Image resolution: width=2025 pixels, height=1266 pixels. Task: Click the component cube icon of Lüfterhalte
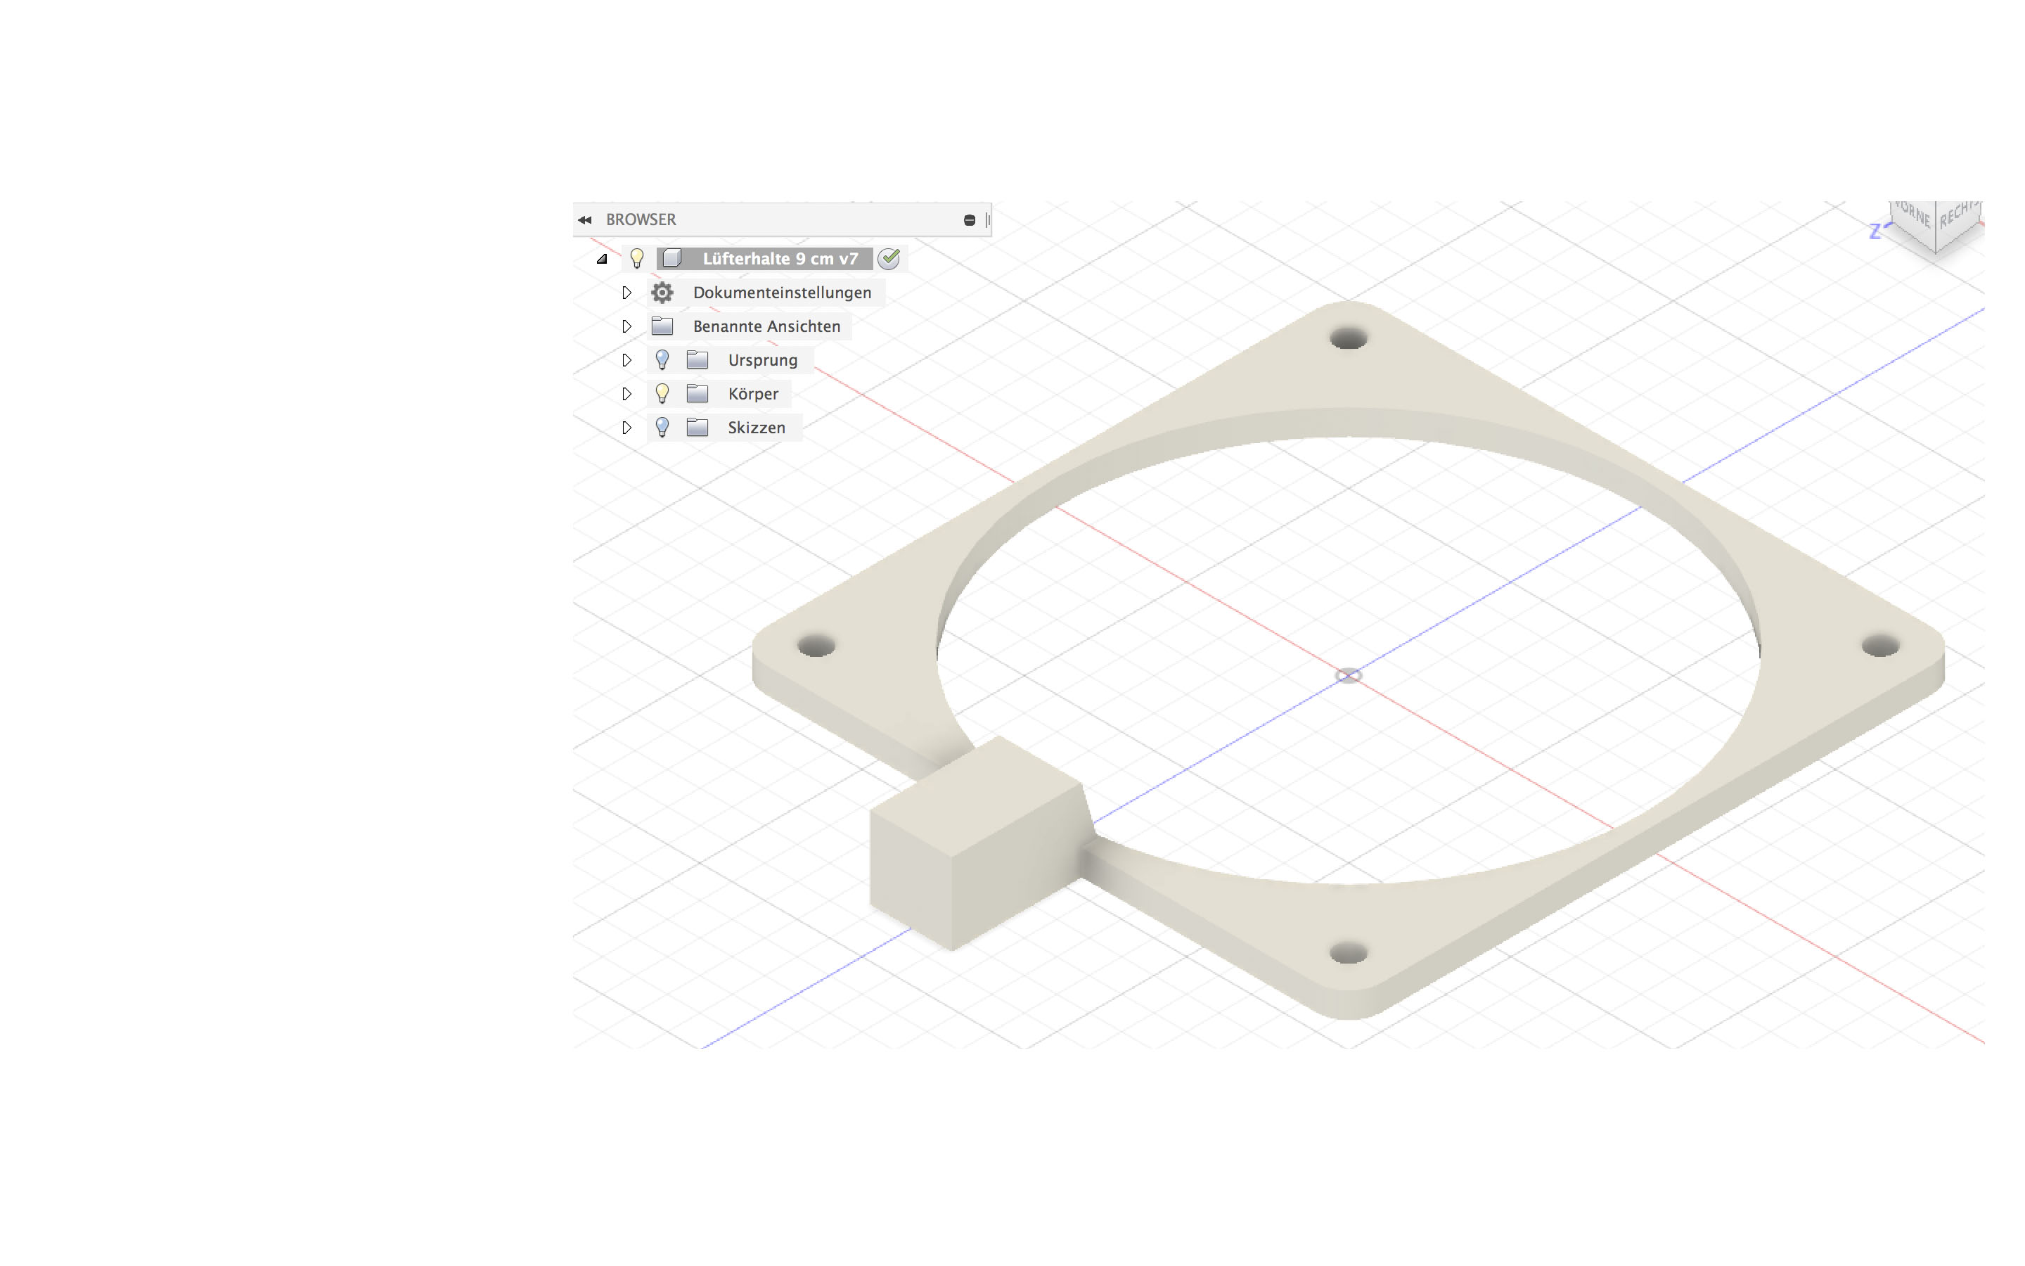pyautogui.click(x=672, y=259)
